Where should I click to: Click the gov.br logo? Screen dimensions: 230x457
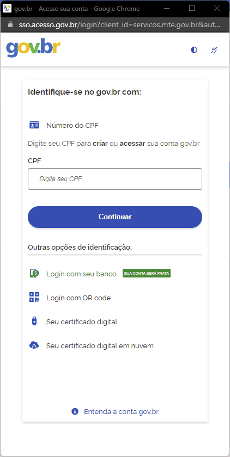33,47
